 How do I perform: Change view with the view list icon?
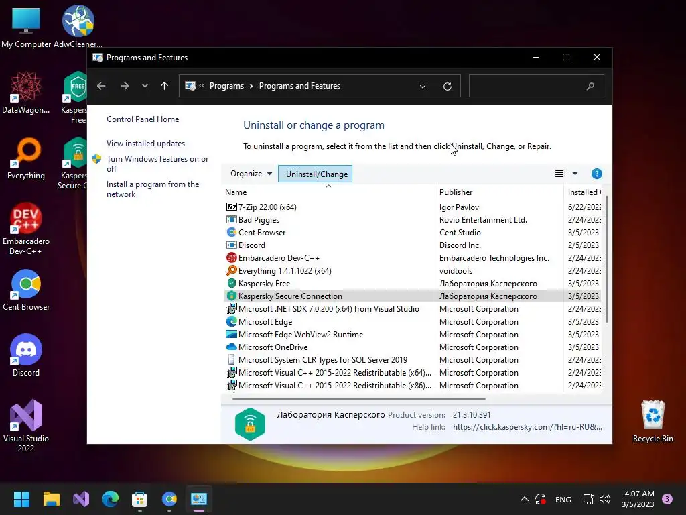coord(559,174)
